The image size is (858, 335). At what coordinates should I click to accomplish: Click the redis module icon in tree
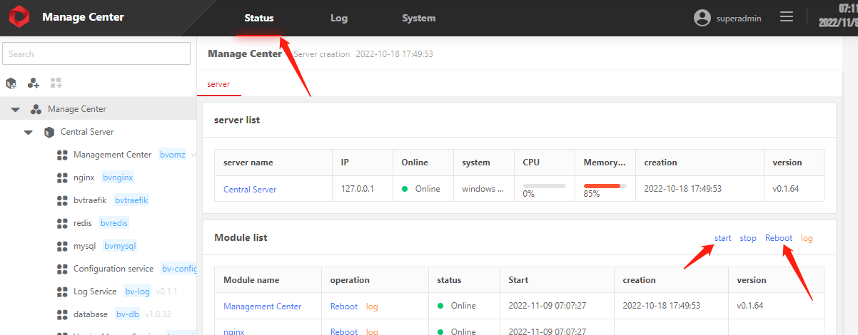[x=61, y=223]
